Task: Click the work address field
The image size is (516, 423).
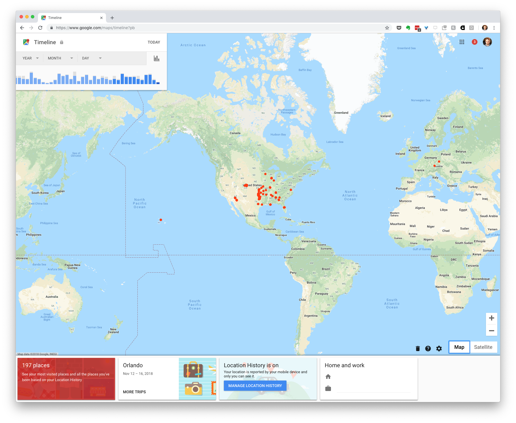Action: 373,388
